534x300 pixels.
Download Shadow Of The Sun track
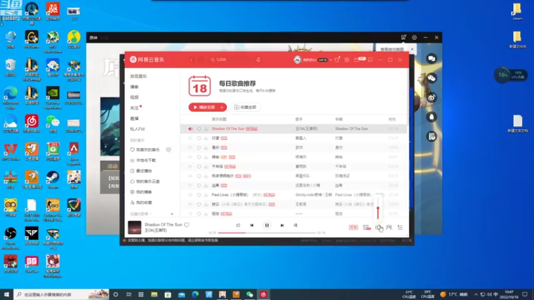pos(206,129)
